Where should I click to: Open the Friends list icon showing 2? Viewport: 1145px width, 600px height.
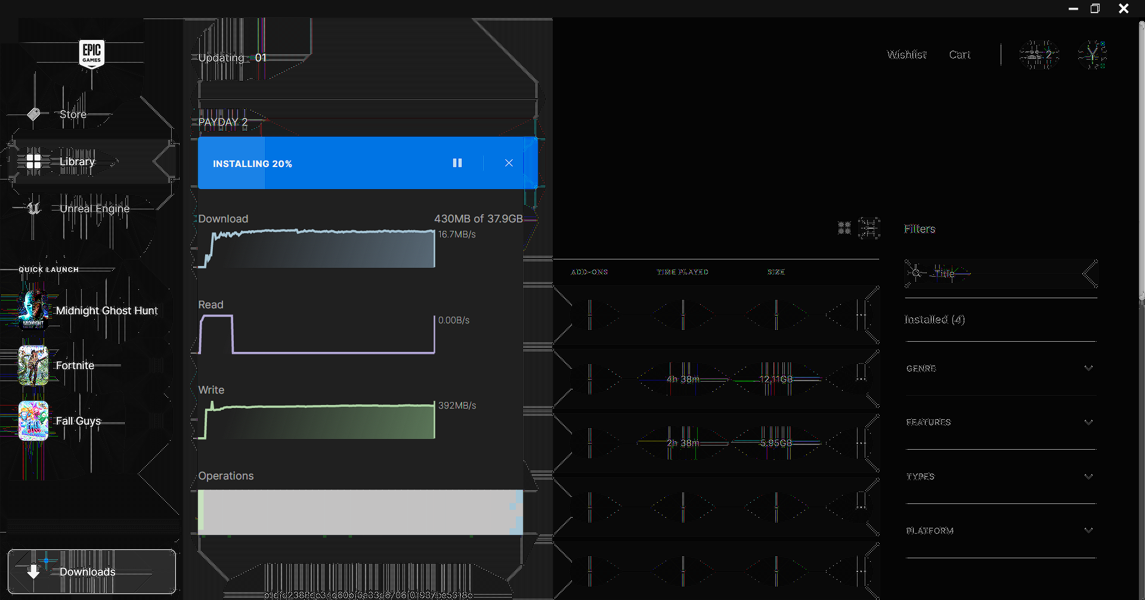coord(1039,54)
